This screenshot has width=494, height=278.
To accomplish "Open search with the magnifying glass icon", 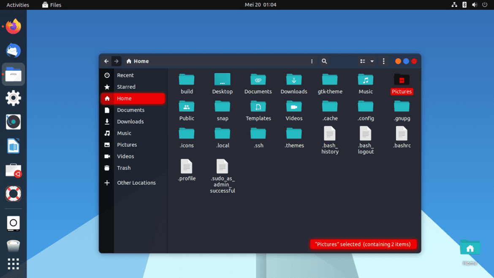I will pyautogui.click(x=324, y=61).
